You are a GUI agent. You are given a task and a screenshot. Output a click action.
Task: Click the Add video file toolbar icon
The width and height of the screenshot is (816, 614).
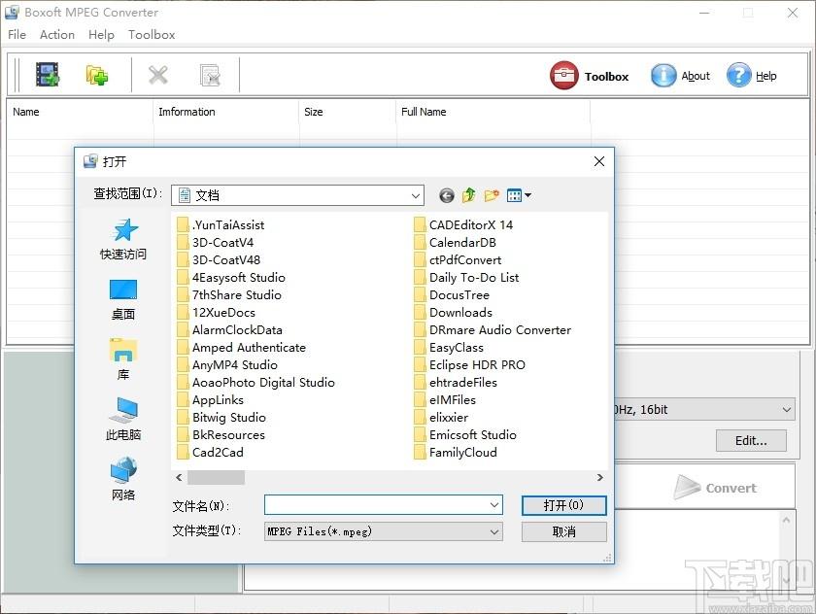point(48,75)
